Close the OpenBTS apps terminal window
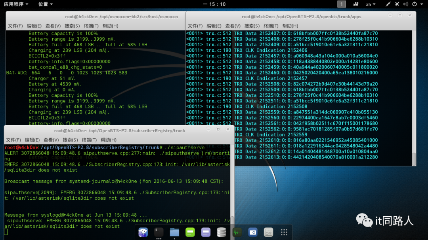 (x=409, y=15)
